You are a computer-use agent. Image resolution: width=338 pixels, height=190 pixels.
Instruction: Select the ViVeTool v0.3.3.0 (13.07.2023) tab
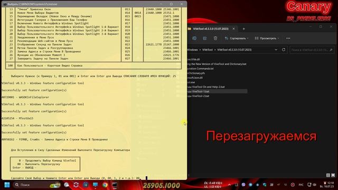click(211, 28)
